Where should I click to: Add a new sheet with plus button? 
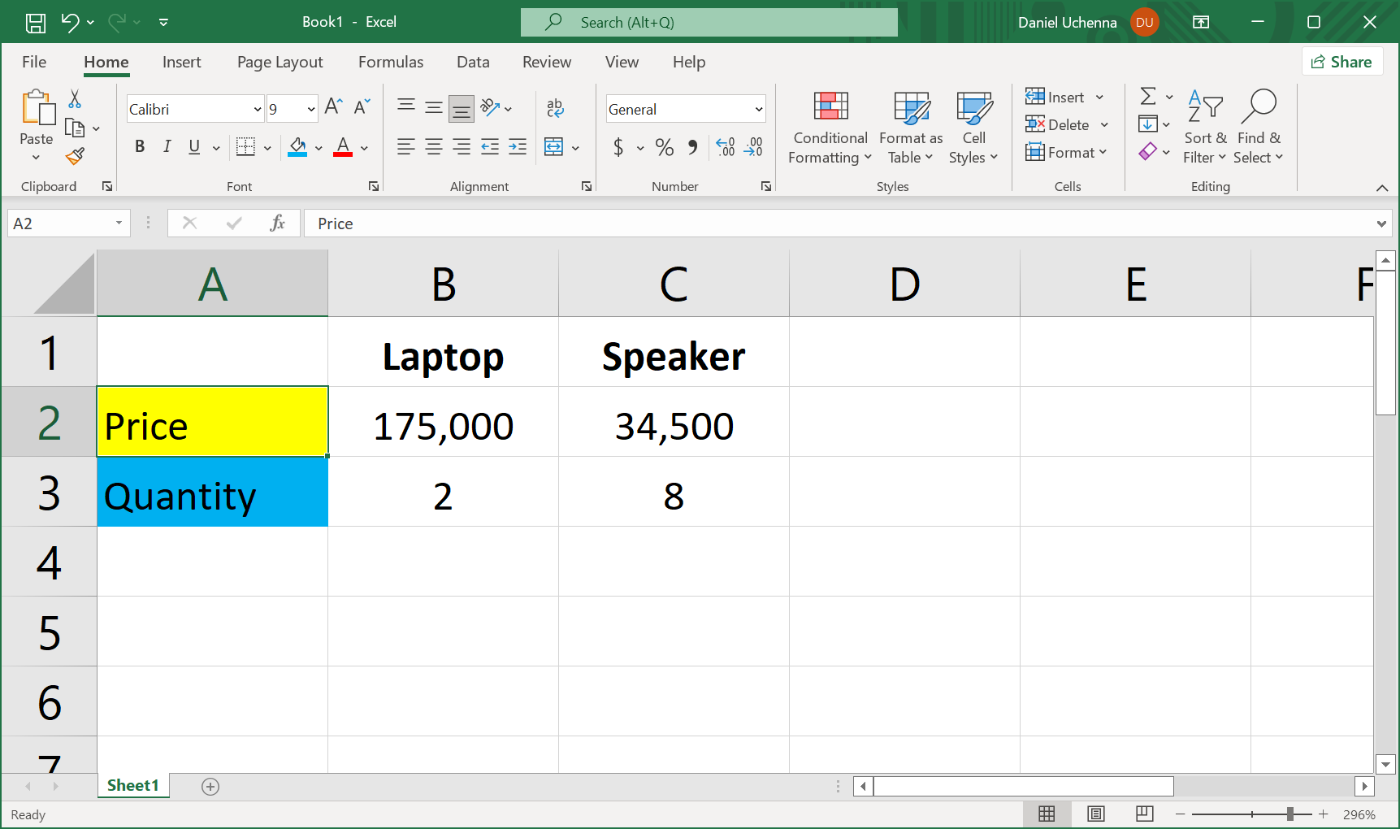tap(210, 786)
